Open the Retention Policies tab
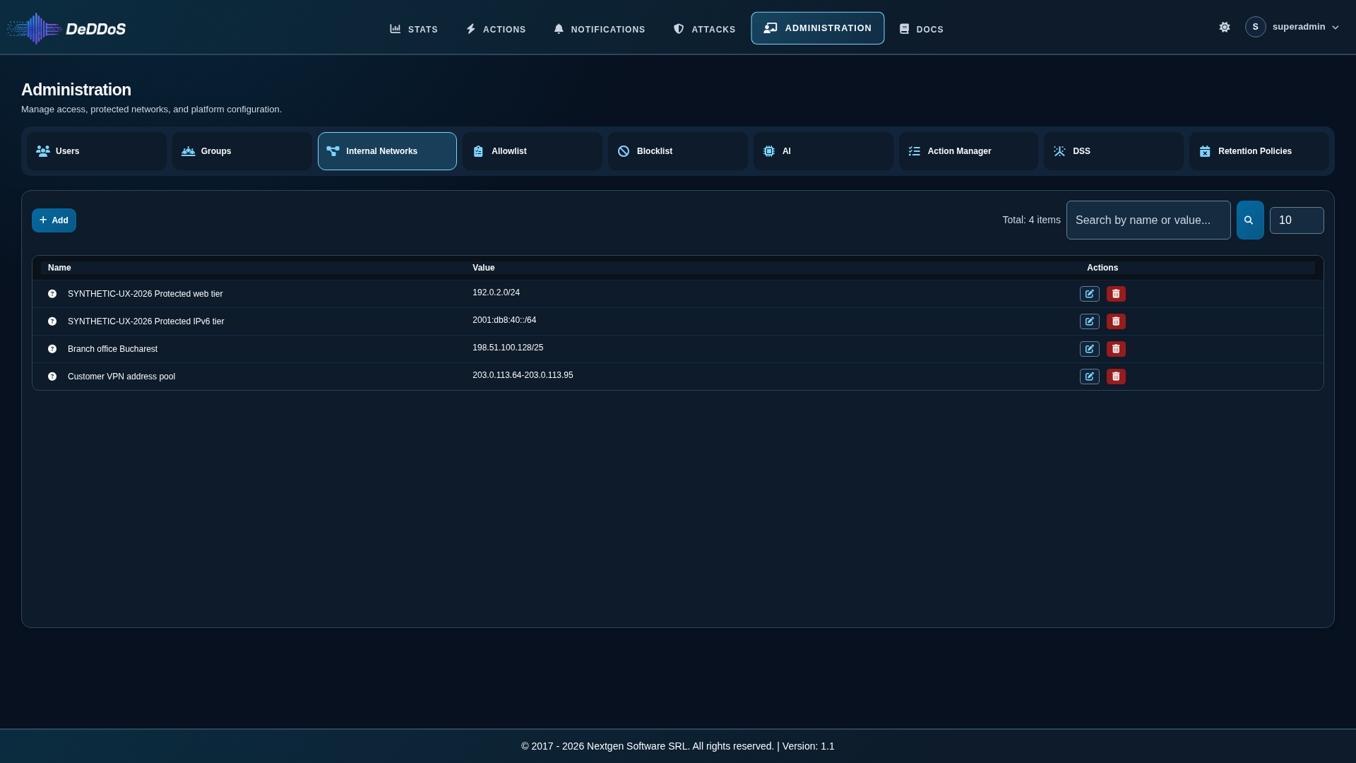This screenshot has height=763, width=1356. (x=1259, y=151)
